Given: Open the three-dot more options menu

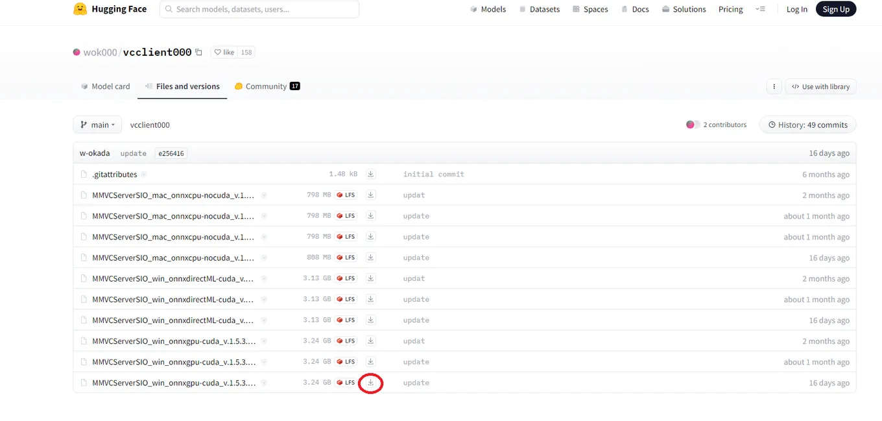Looking at the screenshot, I should [x=773, y=86].
